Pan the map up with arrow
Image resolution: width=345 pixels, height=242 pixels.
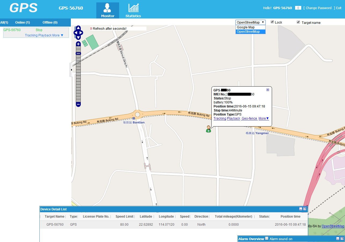(78, 28)
